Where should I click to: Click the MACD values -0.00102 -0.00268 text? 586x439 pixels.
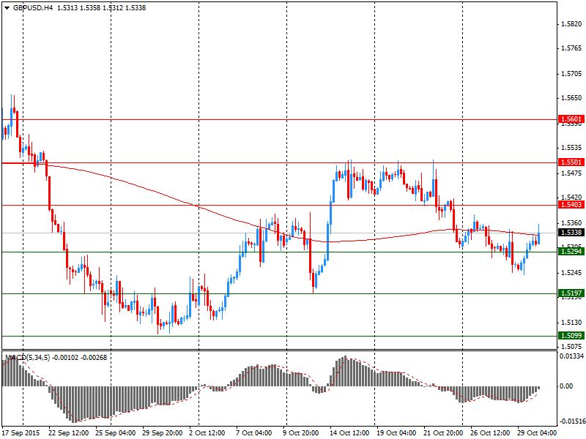tap(80, 358)
